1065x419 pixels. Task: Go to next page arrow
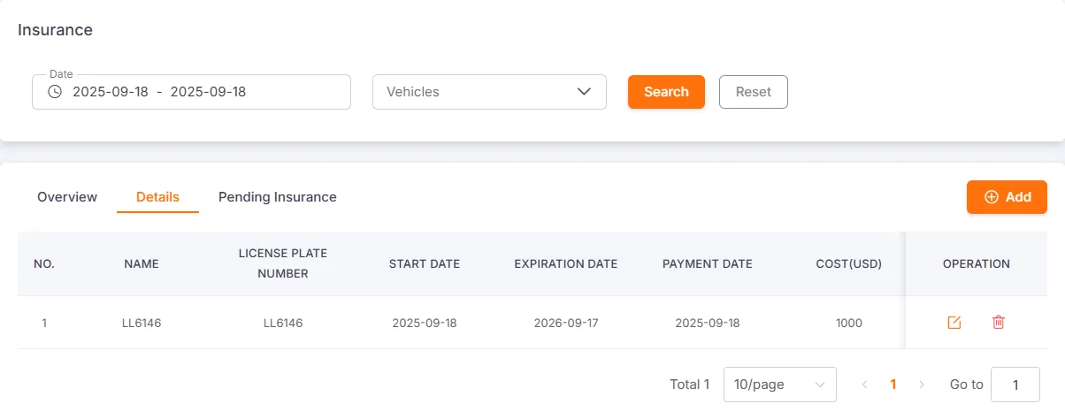point(922,385)
